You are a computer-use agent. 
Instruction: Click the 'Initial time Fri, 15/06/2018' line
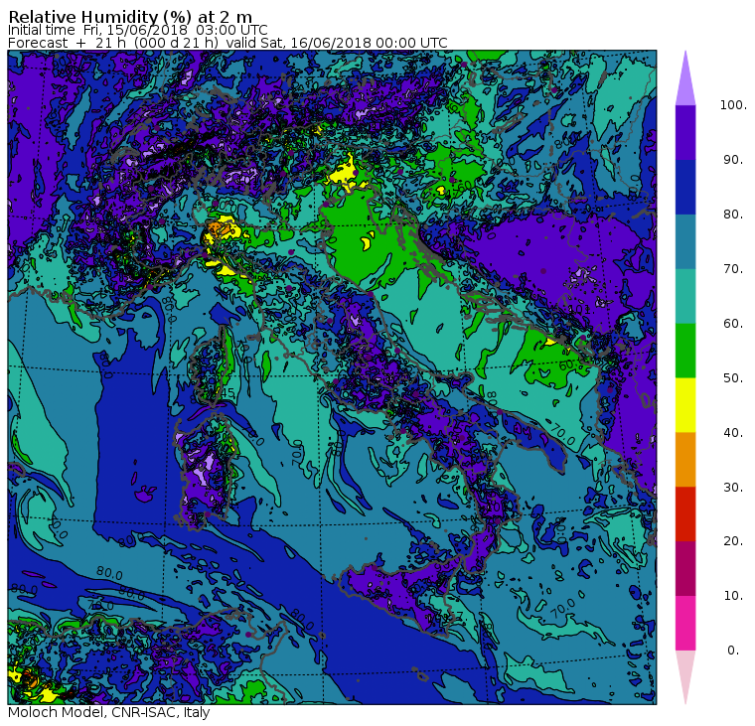pos(138,31)
